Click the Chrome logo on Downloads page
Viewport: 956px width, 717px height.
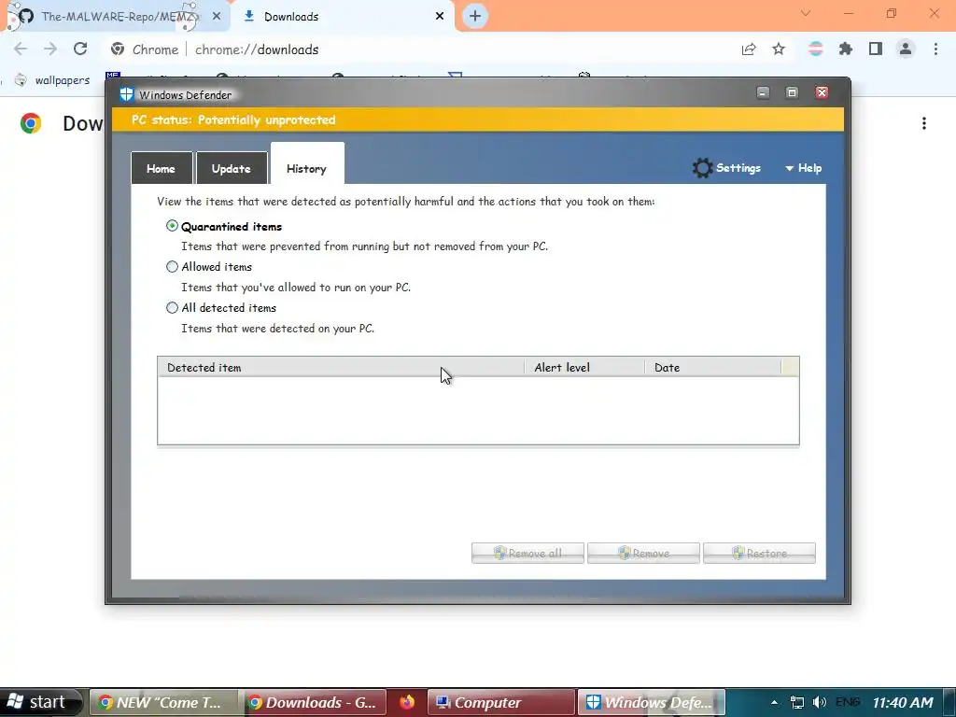click(x=31, y=123)
